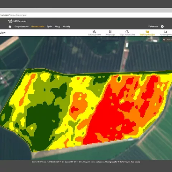Click the 365FarmNet logo
The height and width of the screenshot is (172, 172).
click(x=17, y=21)
